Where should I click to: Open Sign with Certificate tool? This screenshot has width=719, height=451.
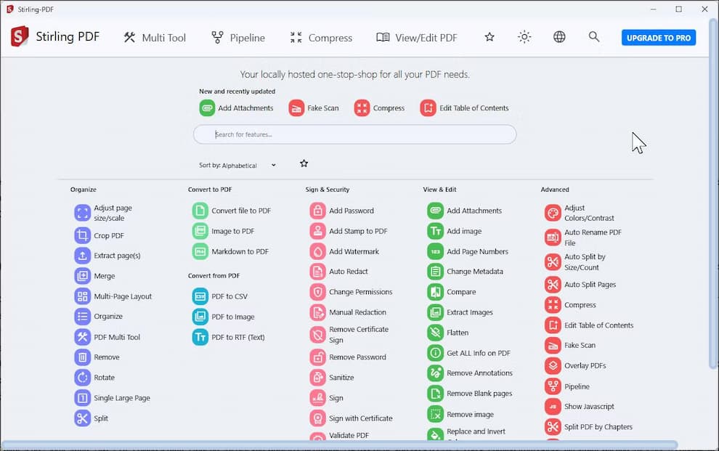pos(352,418)
